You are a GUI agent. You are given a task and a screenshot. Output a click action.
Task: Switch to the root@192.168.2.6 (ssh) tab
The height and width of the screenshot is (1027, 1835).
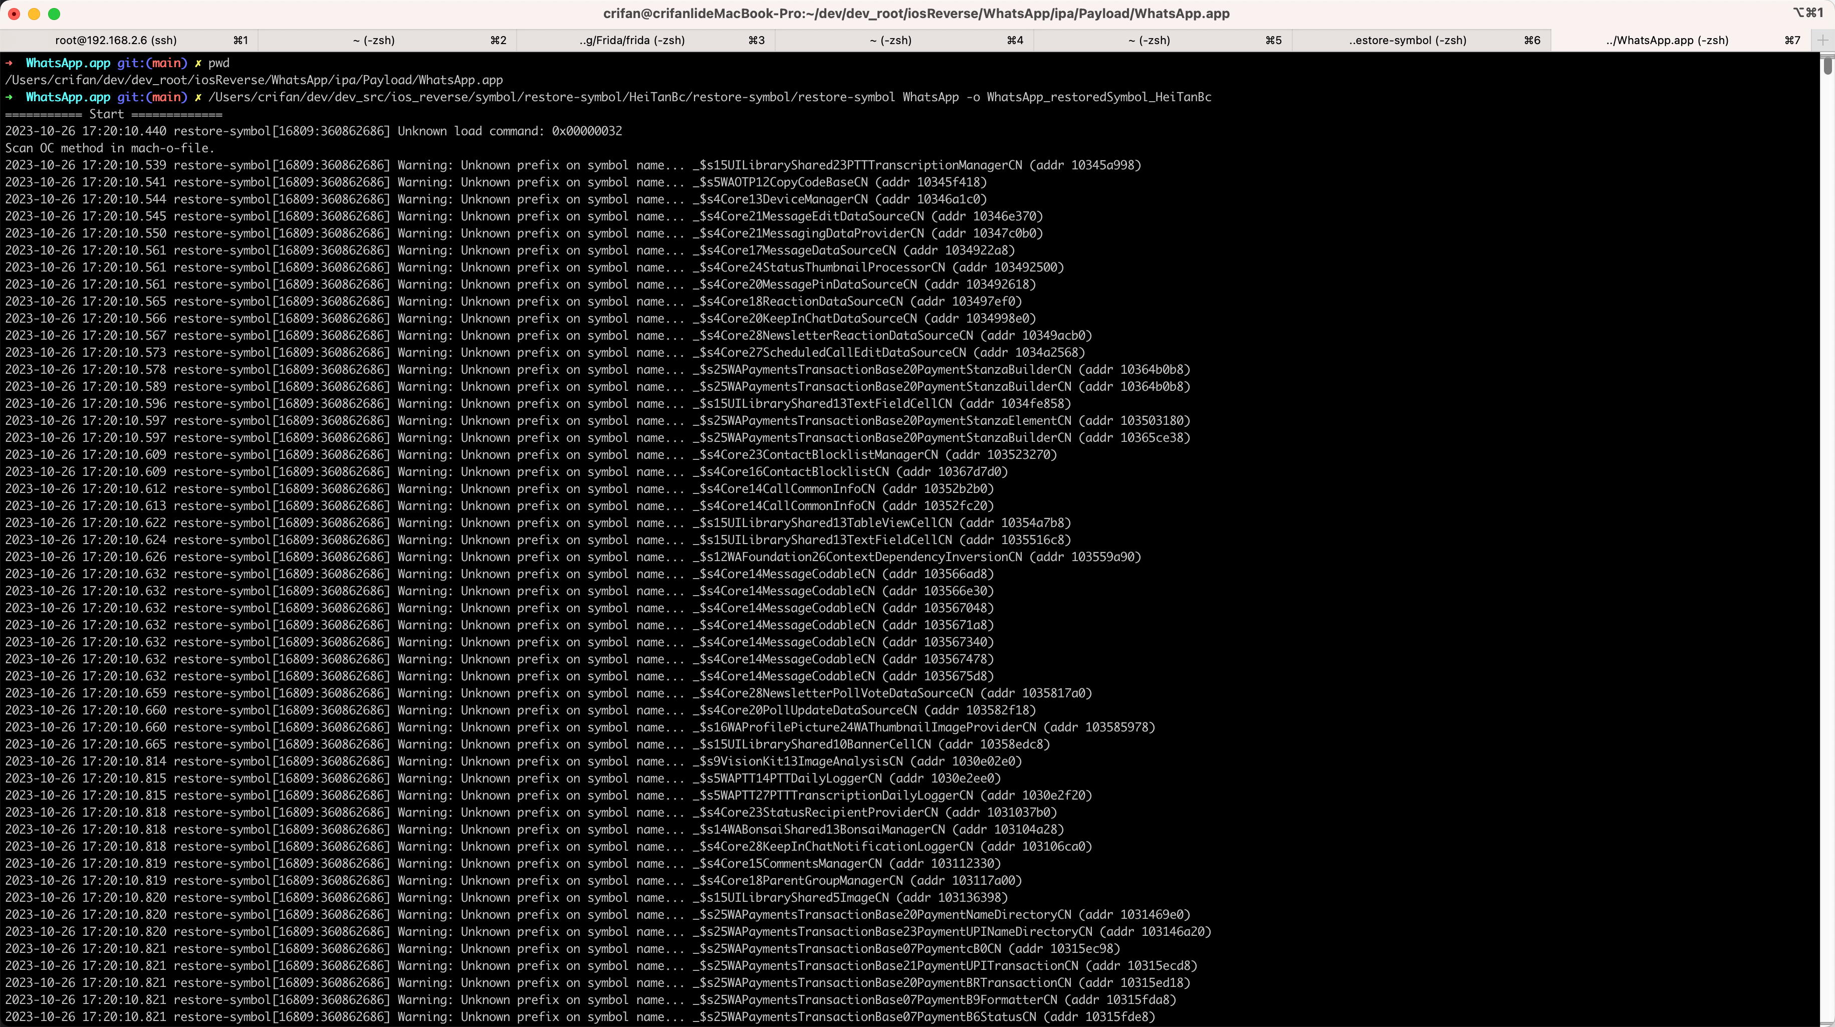point(129,40)
